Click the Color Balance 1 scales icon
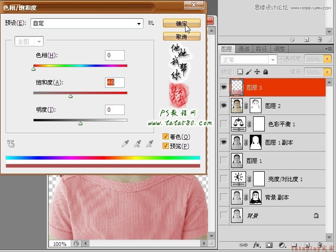This screenshot has width=336, height=252. click(x=238, y=124)
